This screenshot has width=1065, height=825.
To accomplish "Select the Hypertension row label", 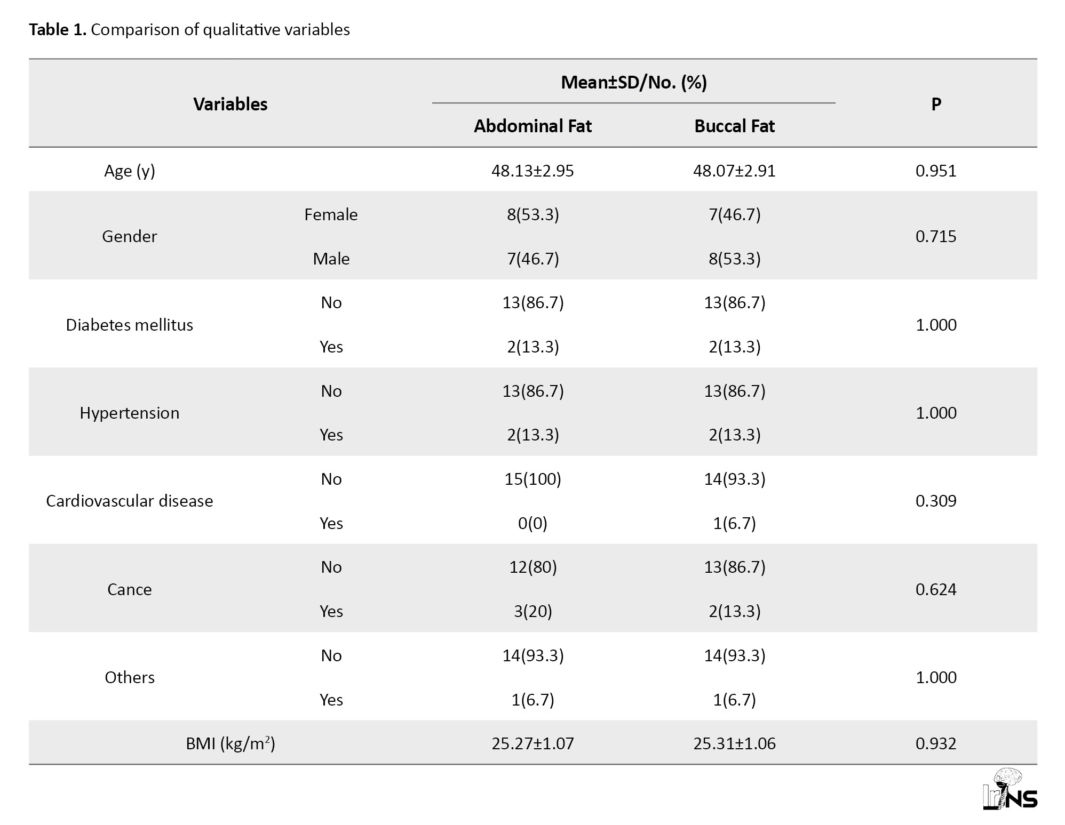I will pos(130,413).
